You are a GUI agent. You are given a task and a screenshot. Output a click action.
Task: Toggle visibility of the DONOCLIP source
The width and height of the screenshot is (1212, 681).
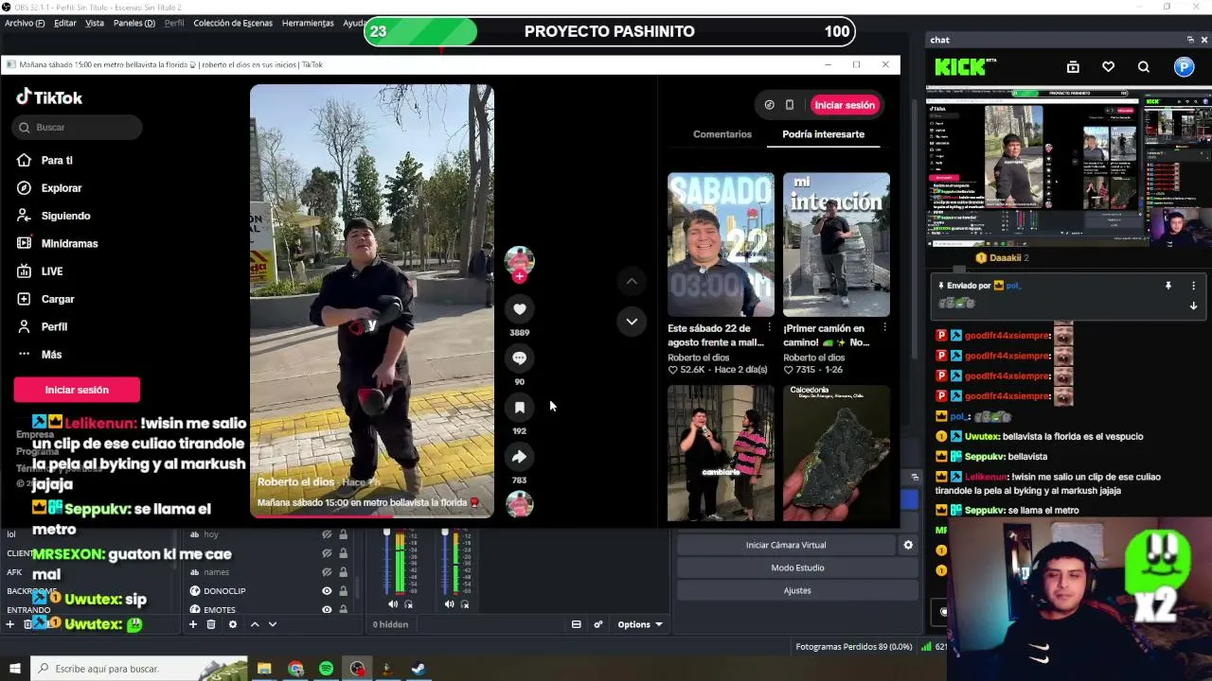tap(327, 591)
